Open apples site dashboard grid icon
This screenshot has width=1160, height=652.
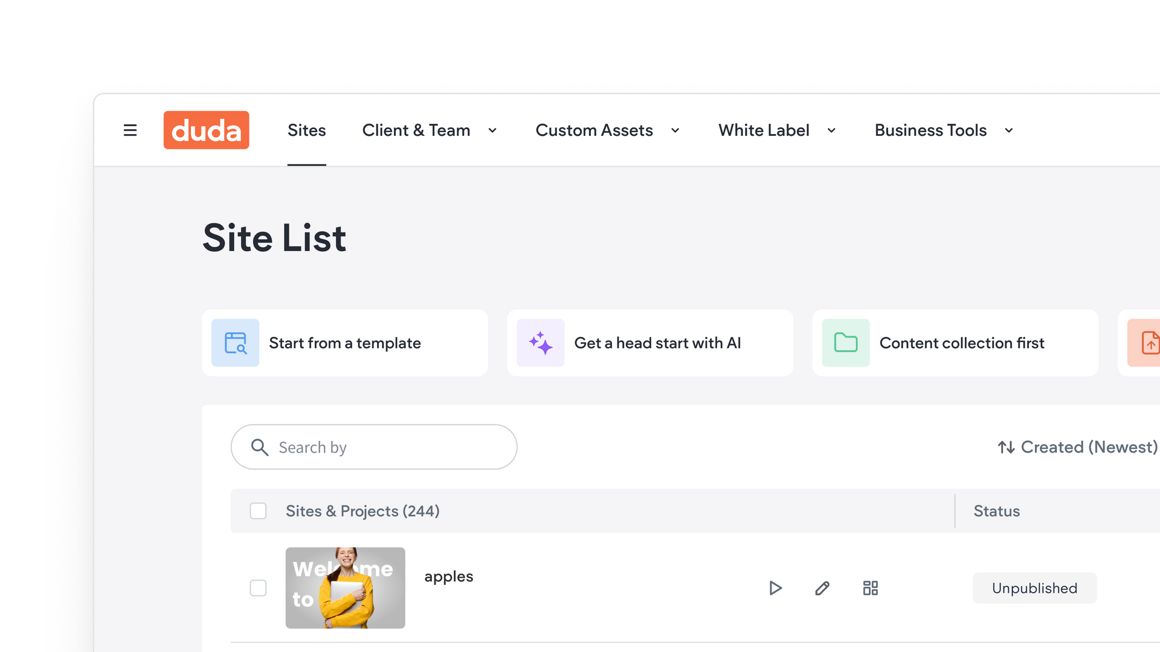[x=870, y=588]
